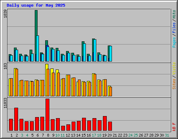Click day label 28 on the x-axis
The height and width of the screenshot is (139, 178).
tap(151, 135)
